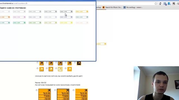This screenshot has width=179, height=100.
Task: Select radio for the borderless large counter
Action: [74, 90]
